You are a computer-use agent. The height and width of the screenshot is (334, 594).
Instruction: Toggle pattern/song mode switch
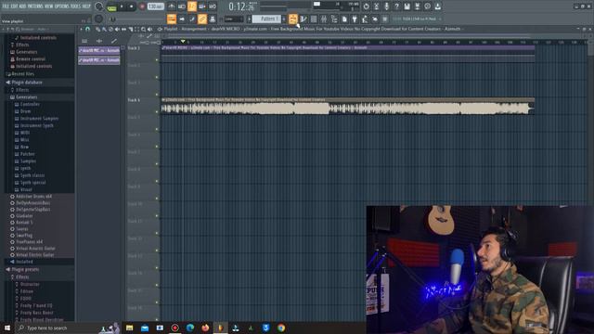111,7
